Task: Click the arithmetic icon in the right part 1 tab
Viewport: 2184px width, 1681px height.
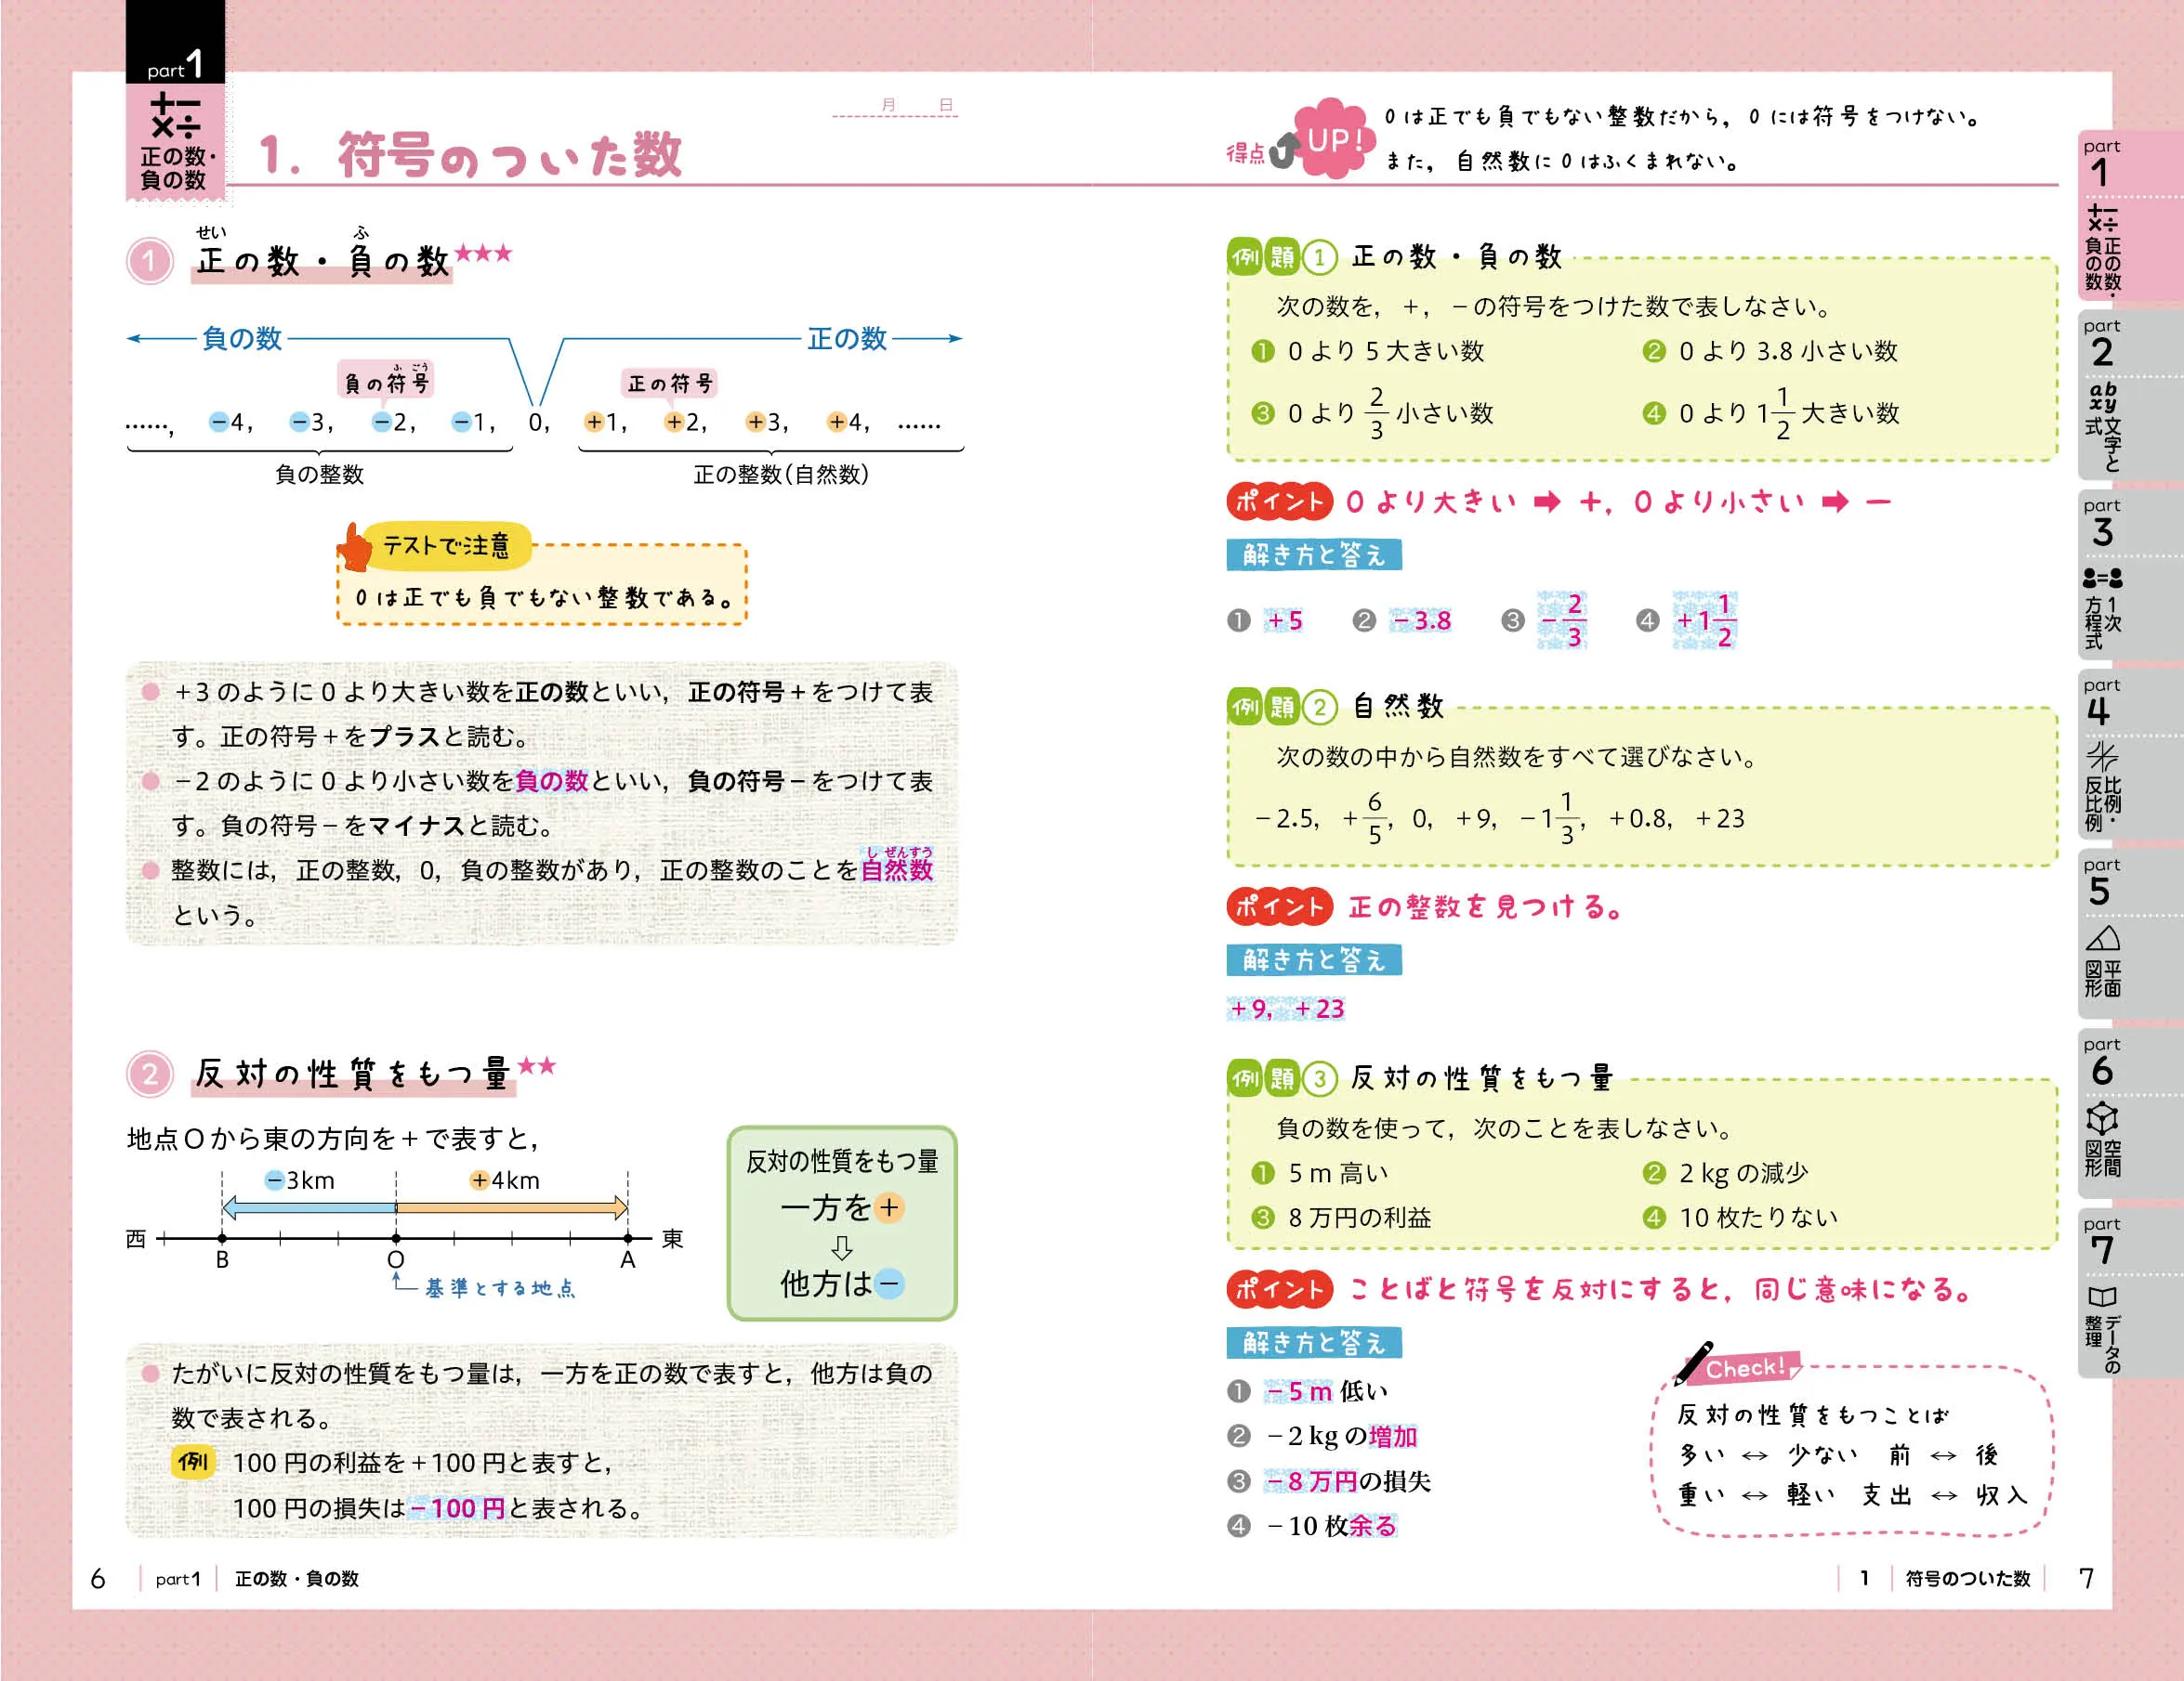Action: click(x=2102, y=220)
